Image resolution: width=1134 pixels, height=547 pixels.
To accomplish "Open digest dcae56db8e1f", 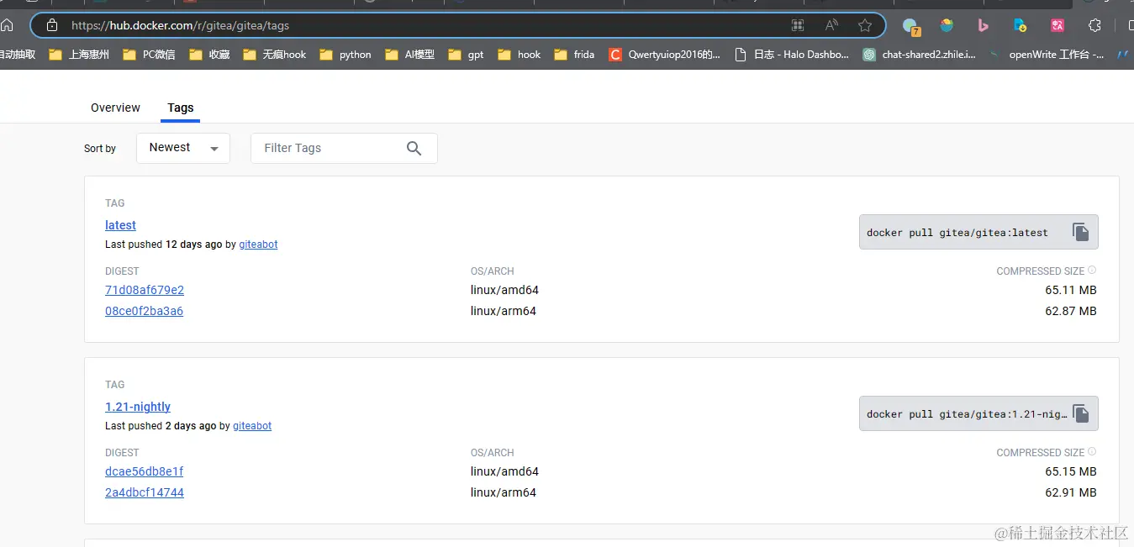I will 144,471.
